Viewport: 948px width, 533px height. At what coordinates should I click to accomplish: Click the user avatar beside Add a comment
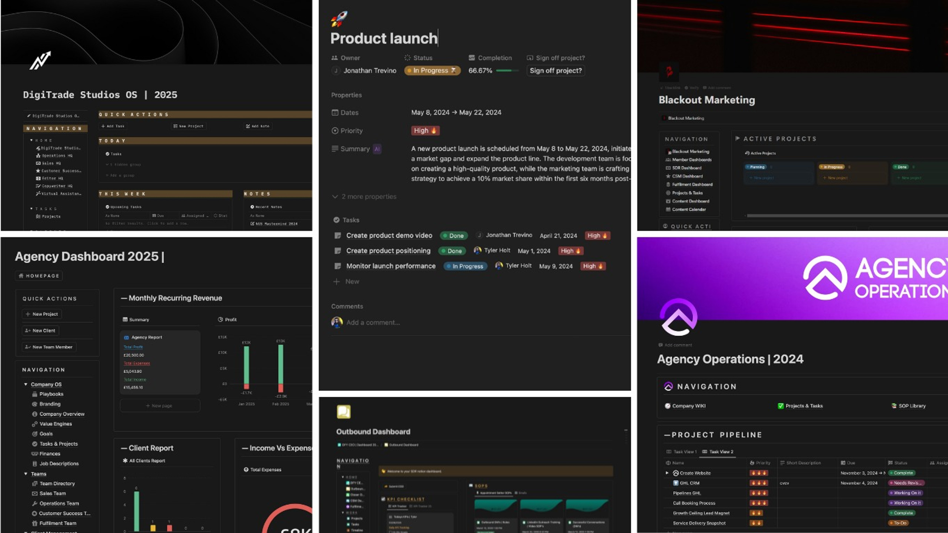336,322
